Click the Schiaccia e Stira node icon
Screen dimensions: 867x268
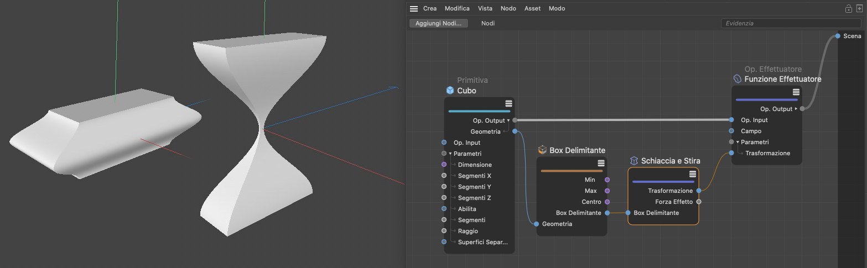click(634, 161)
